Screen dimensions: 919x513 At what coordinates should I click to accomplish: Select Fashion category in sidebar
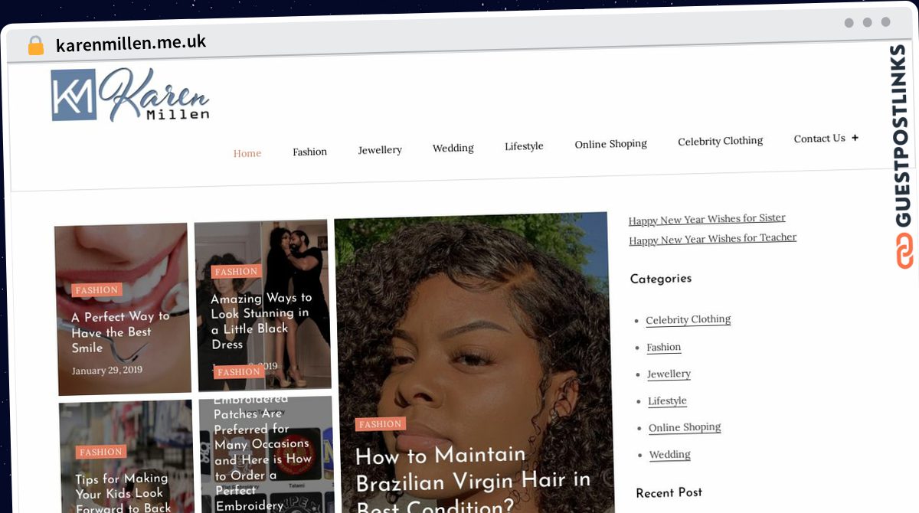[x=664, y=348]
